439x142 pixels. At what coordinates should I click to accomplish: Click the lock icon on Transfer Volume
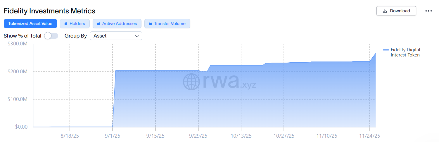pos(151,24)
